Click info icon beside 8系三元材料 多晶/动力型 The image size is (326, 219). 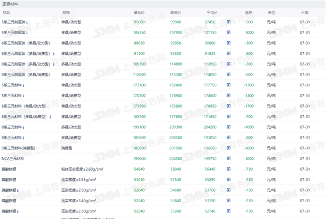click(x=23, y=127)
